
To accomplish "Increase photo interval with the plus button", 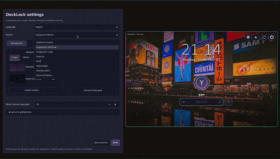I will click(x=115, y=104).
